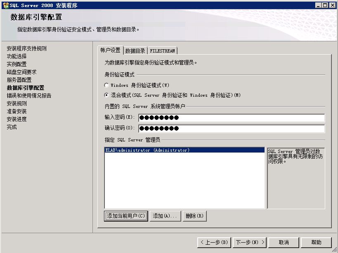338x253 pixels.
Task: Click 添加当前用户 button
Action: (126, 216)
